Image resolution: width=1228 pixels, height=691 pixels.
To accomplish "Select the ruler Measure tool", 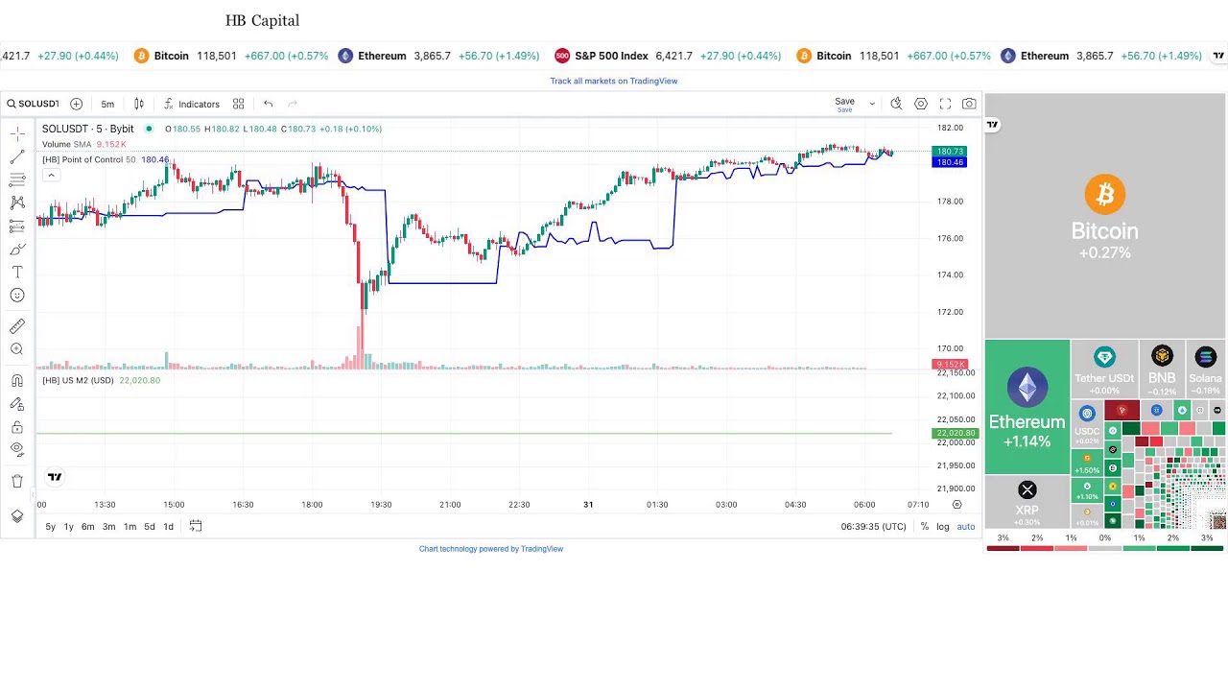I will pos(17,326).
